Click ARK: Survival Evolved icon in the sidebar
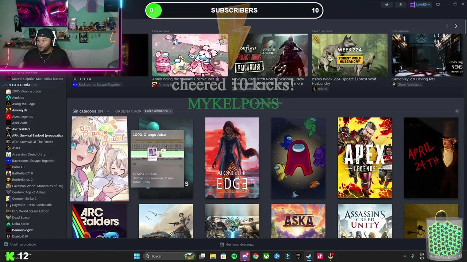 [8, 135]
